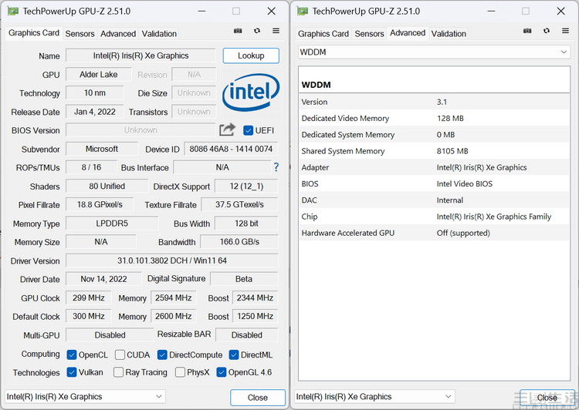Click Default Clock Boost field 1250 MHz

(x=255, y=316)
